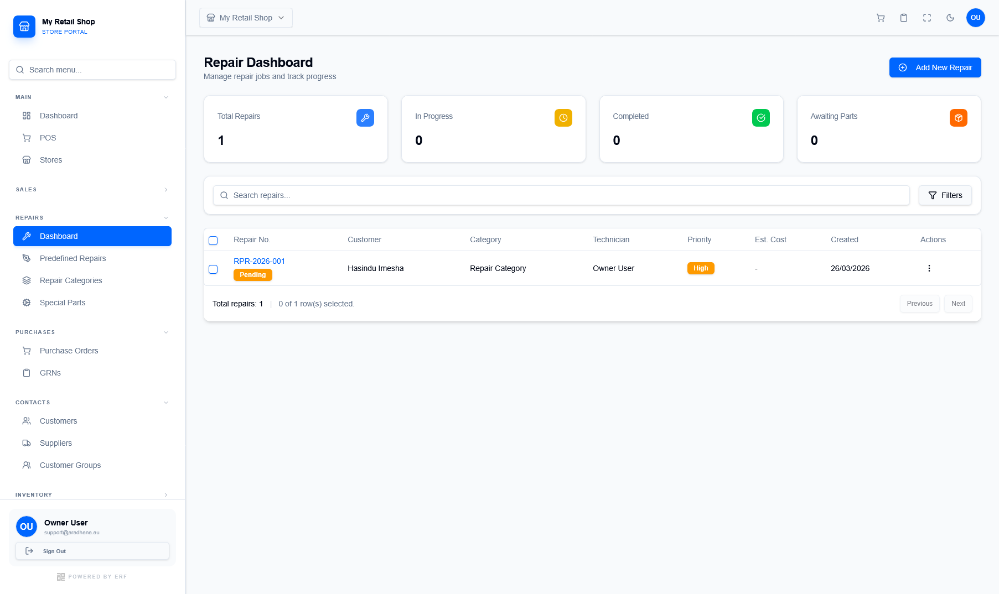Image resolution: width=999 pixels, height=594 pixels.
Task: Open Customer Groups in sidebar
Action: pyautogui.click(x=92, y=465)
